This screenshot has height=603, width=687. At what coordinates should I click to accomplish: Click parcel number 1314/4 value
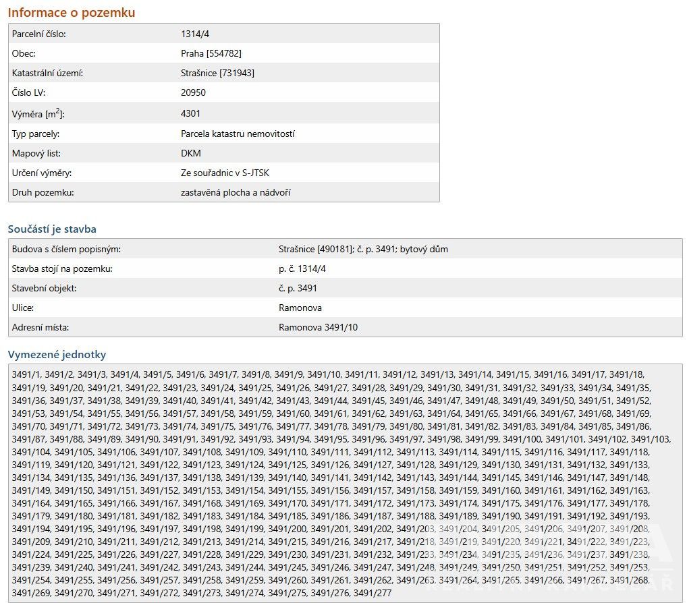pos(195,34)
